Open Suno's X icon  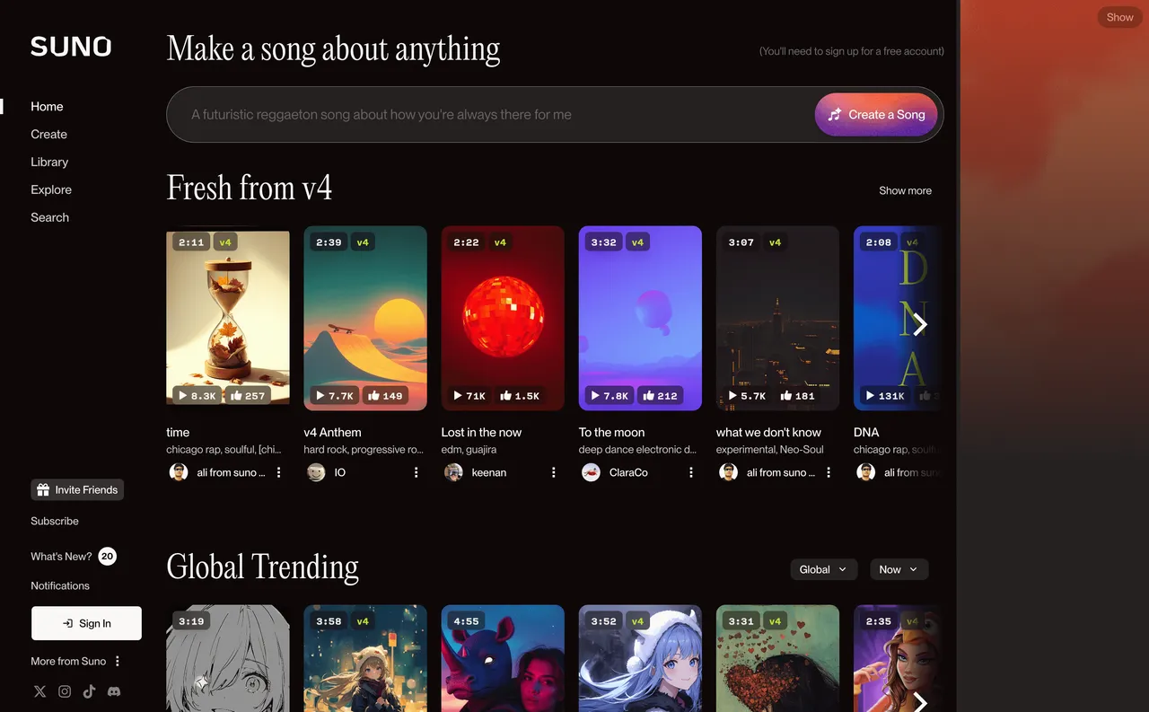pyautogui.click(x=39, y=691)
